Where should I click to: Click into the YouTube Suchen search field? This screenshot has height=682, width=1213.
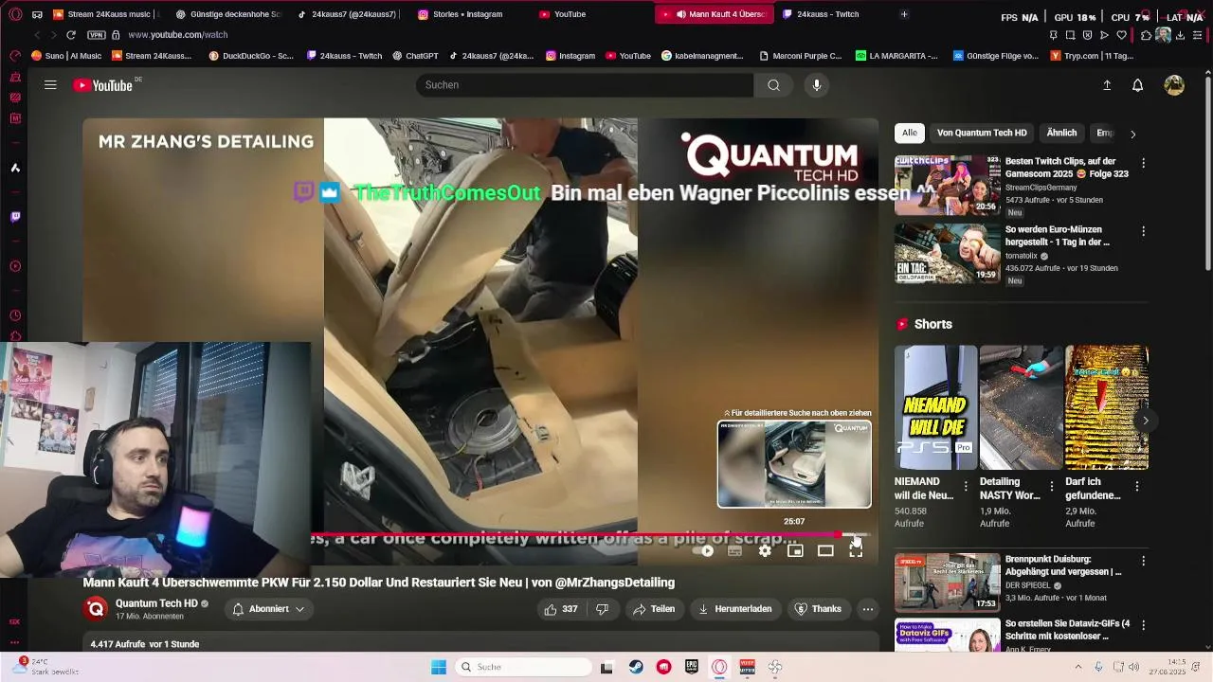585,85
